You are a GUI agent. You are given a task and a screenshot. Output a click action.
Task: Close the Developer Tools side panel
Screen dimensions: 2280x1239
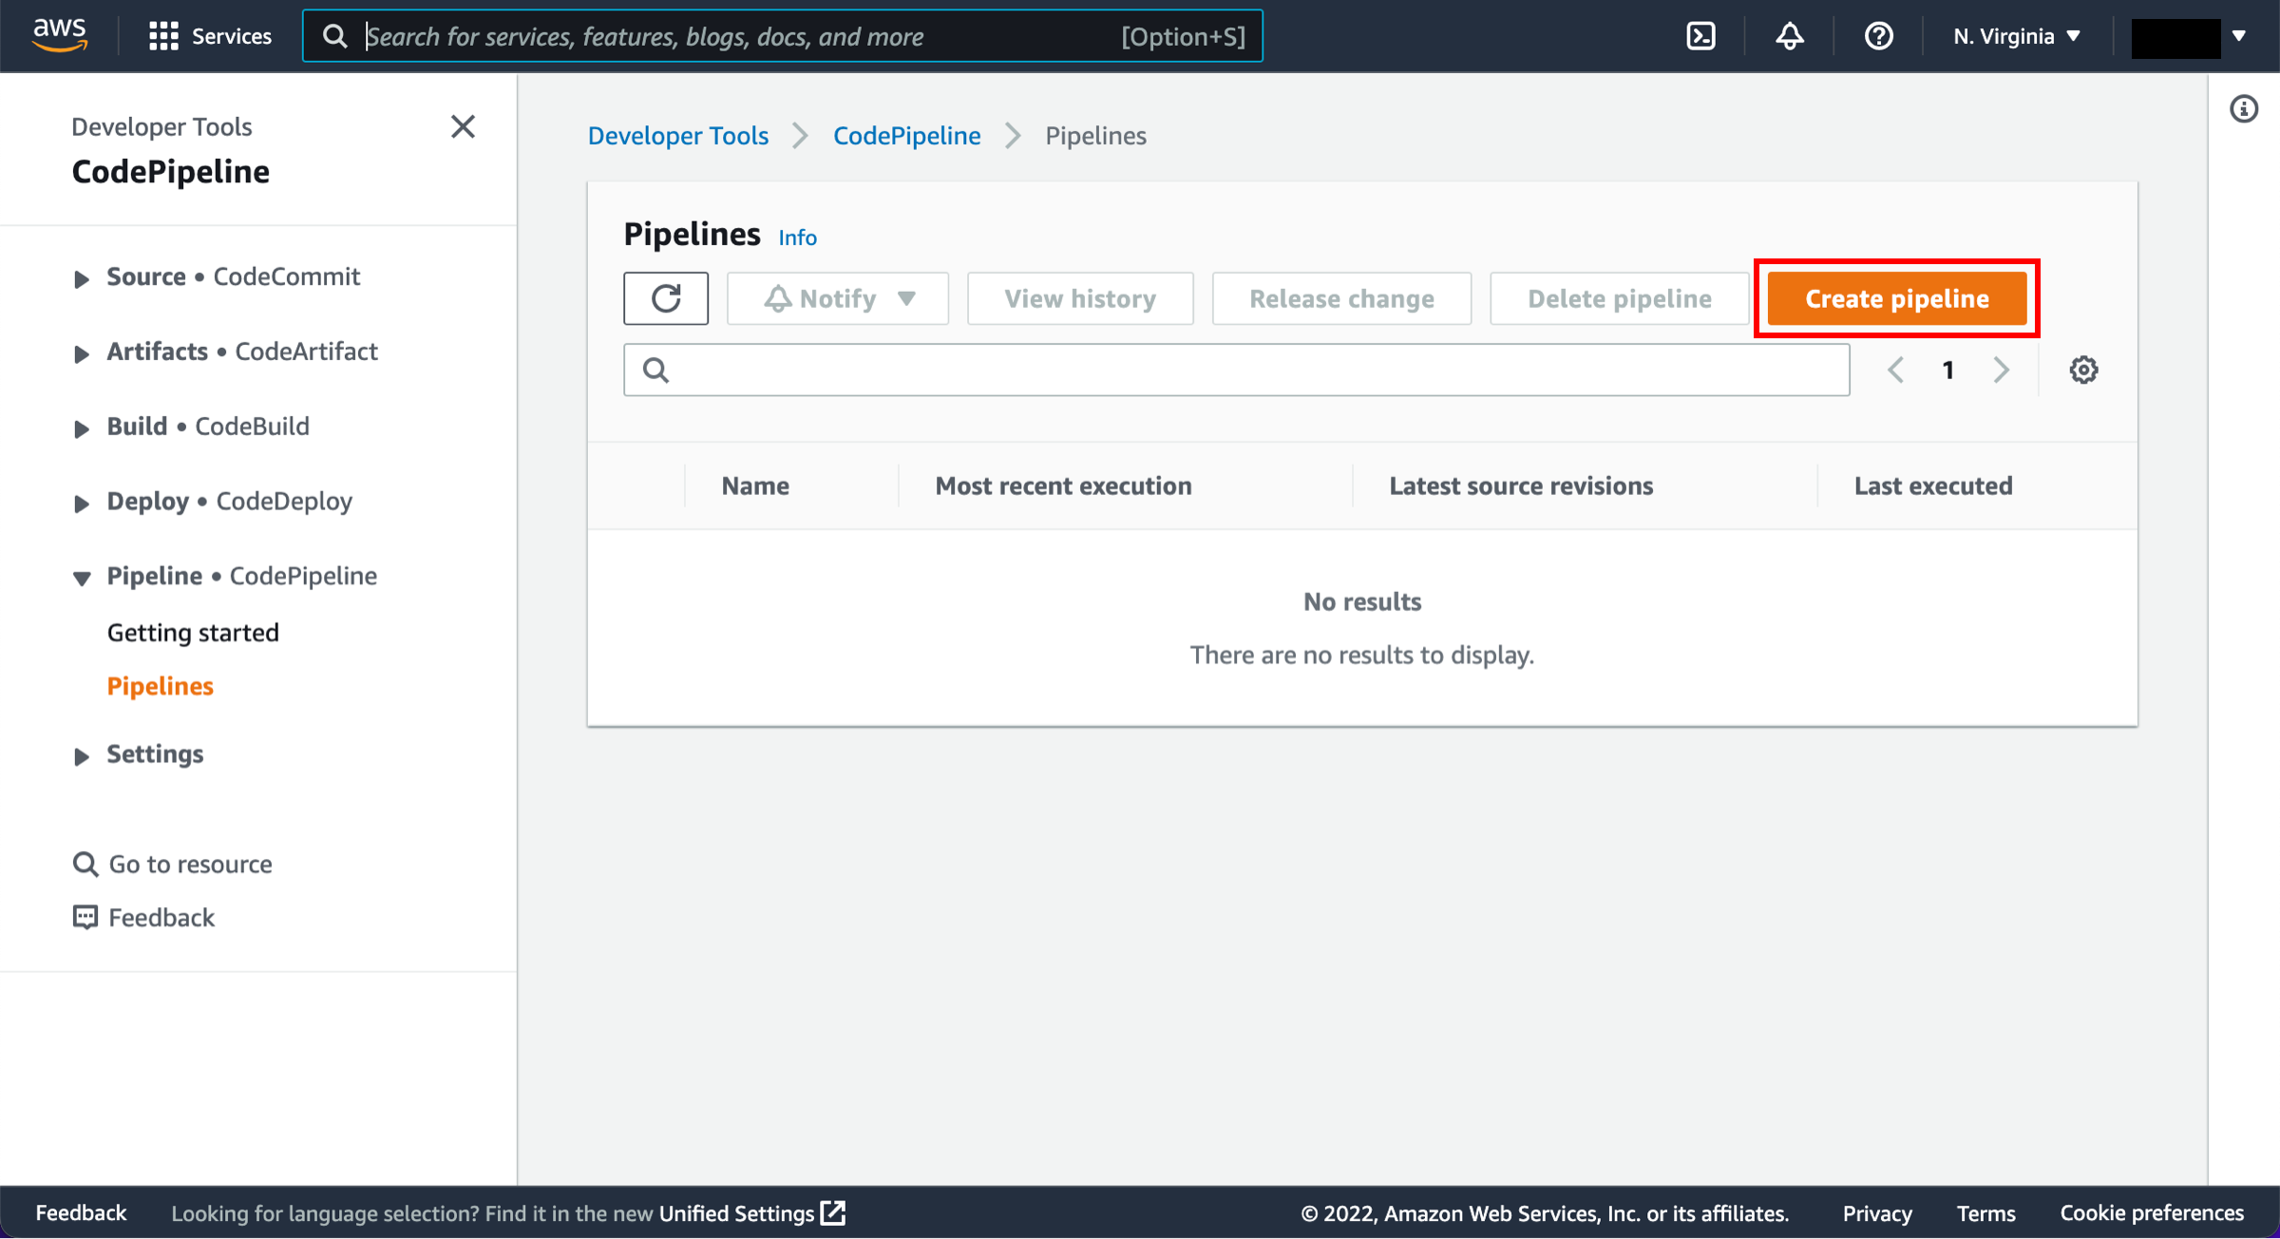click(x=463, y=126)
